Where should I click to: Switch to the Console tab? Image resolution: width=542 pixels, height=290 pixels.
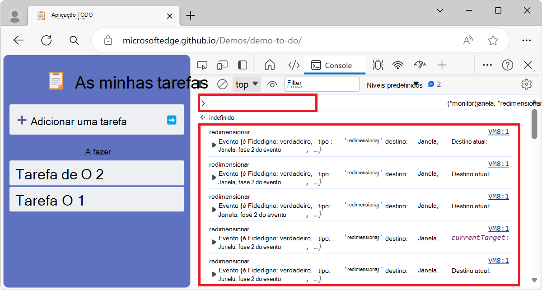[334, 65]
